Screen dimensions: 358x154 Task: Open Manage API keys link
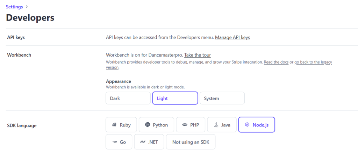coord(232,37)
